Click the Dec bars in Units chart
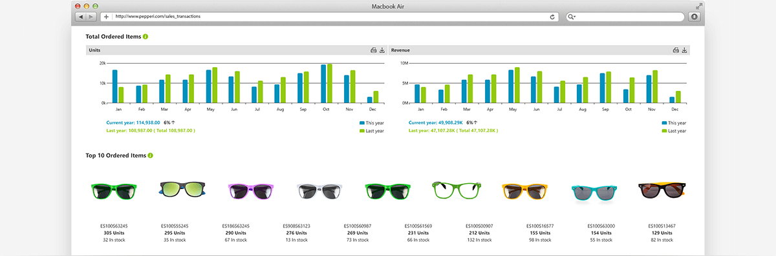 click(372, 97)
